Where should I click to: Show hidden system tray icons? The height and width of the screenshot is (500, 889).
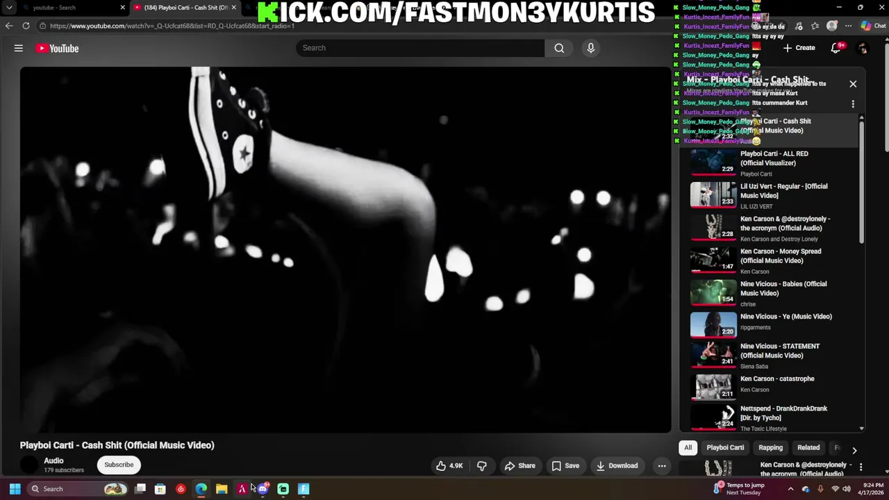[790, 489]
